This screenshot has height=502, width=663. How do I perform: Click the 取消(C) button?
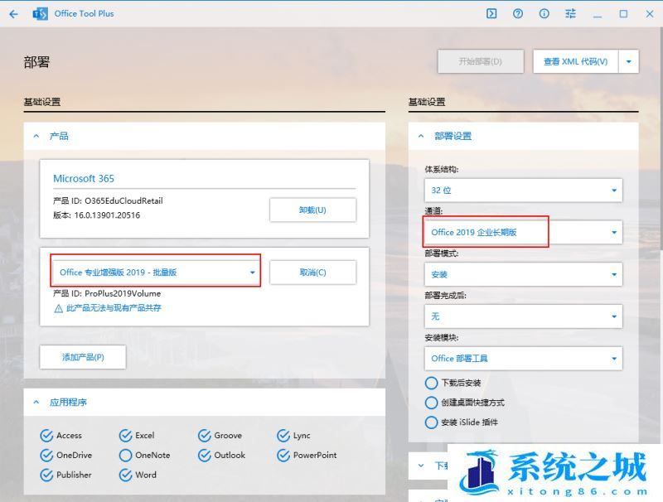click(313, 273)
